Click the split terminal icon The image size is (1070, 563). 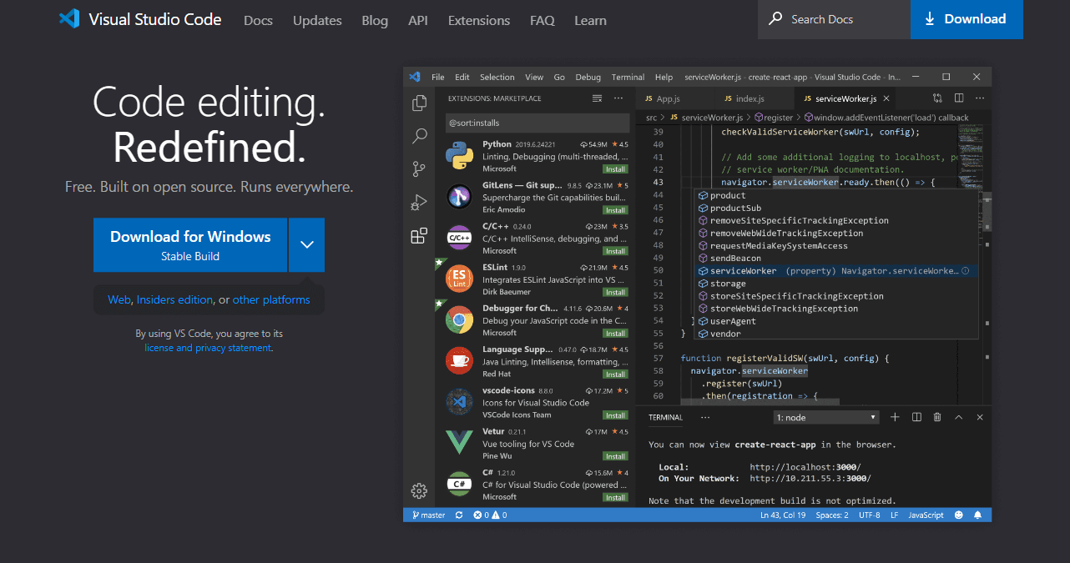click(916, 417)
